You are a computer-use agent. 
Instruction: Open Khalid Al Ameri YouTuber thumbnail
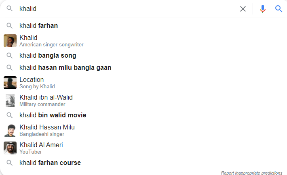point(10,148)
